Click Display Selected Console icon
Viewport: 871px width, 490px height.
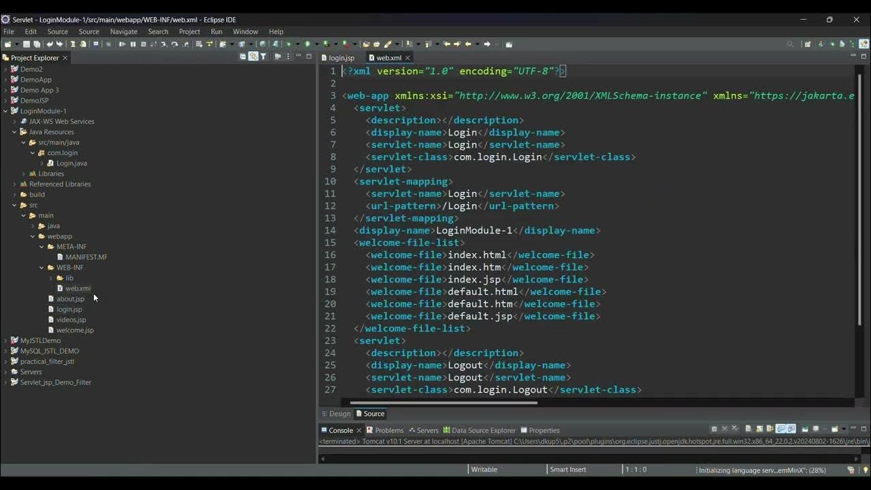point(816,429)
